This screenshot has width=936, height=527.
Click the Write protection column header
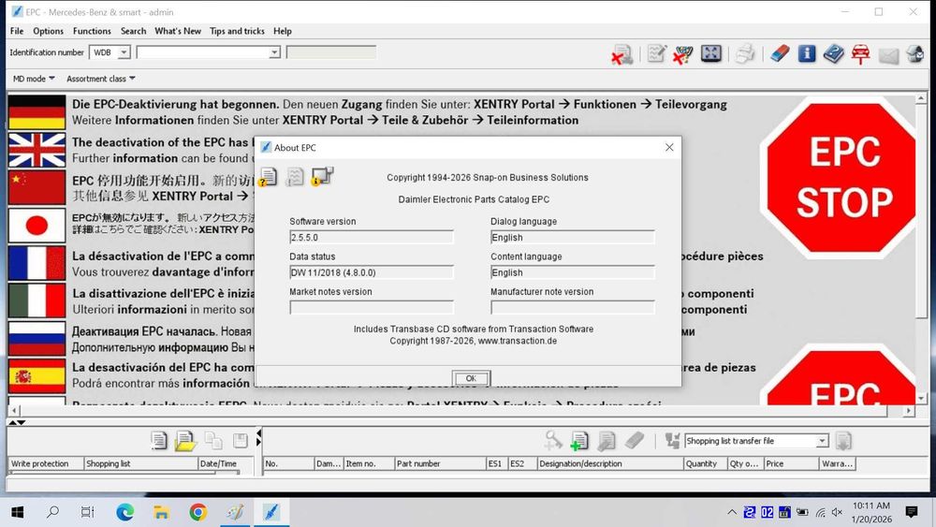pyautogui.click(x=45, y=463)
